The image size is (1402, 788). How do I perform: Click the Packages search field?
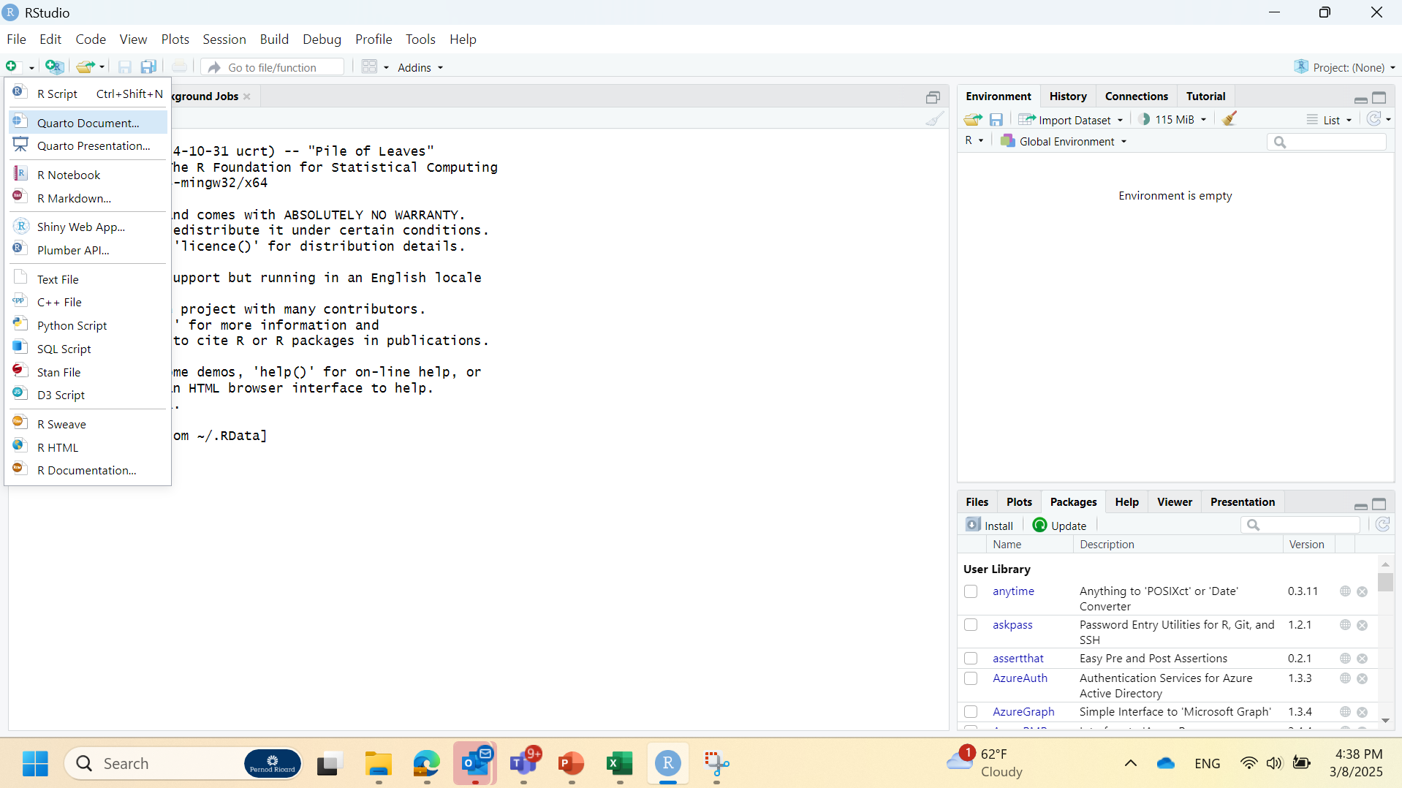pos(1300,525)
